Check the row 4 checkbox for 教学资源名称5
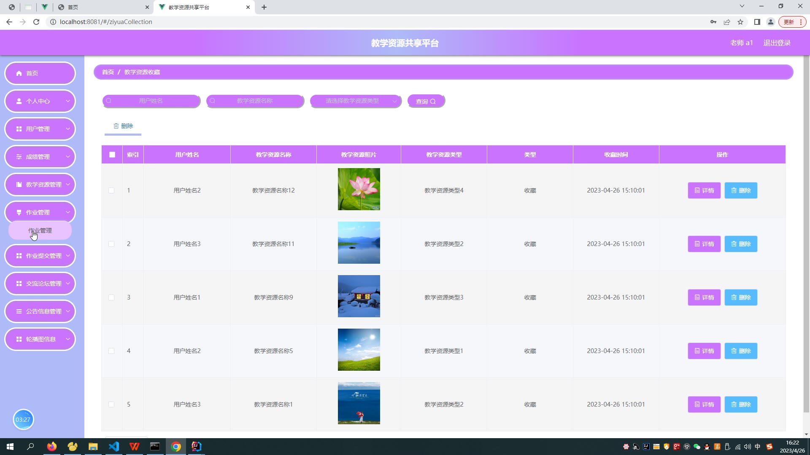This screenshot has height=455, width=810. (111, 351)
